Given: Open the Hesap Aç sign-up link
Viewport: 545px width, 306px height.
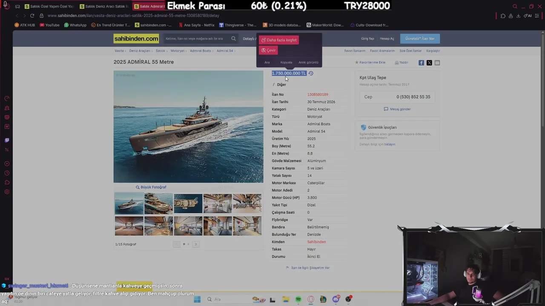Looking at the screenshot, I should [x=387, y=39].
